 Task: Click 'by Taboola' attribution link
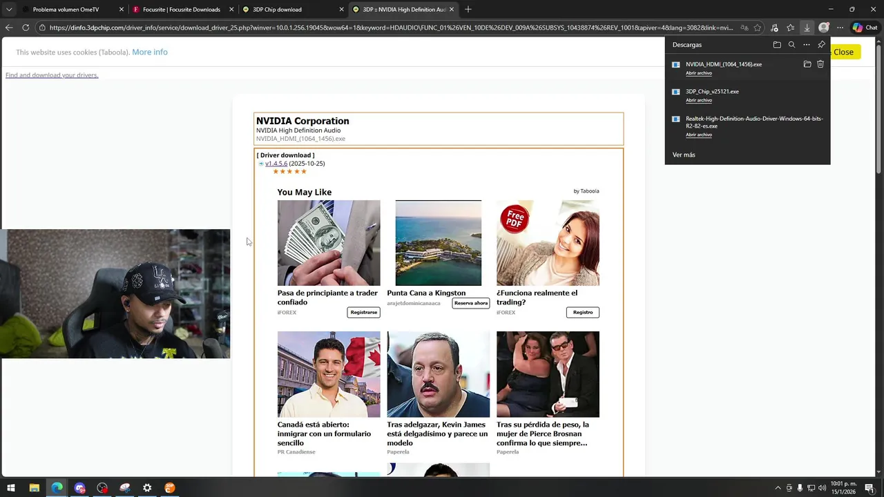coord(586,191)
